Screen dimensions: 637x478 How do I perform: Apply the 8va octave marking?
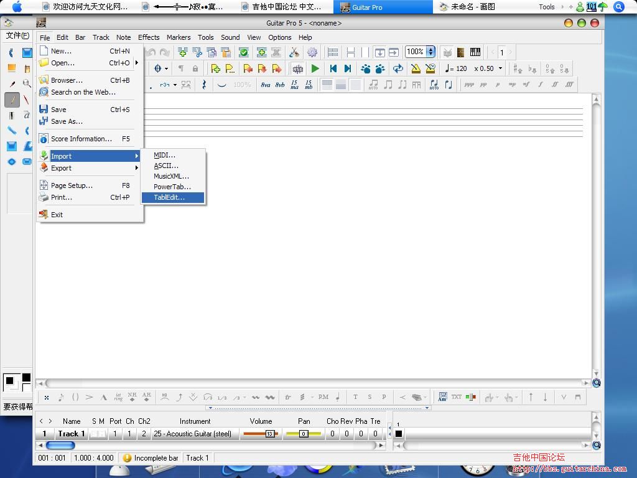pyautogui.click(x=265, y=85)
